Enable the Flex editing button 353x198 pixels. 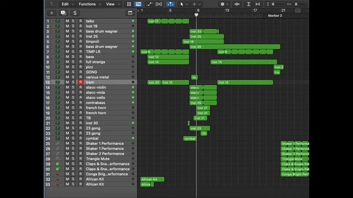click(x=159, y=4)
